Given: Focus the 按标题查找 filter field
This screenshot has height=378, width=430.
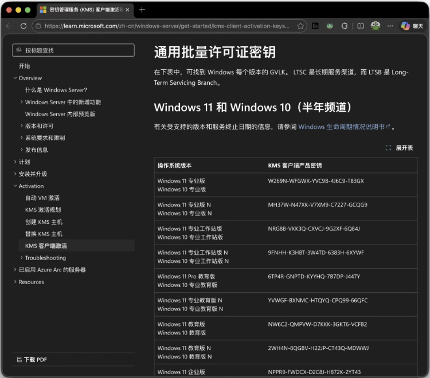Looking at the screenshot, I should click(x=73, y=50).
